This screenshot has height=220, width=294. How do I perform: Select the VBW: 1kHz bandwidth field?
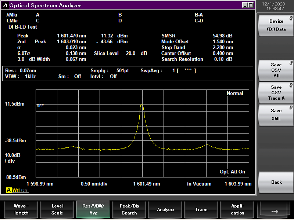point(21,76)
